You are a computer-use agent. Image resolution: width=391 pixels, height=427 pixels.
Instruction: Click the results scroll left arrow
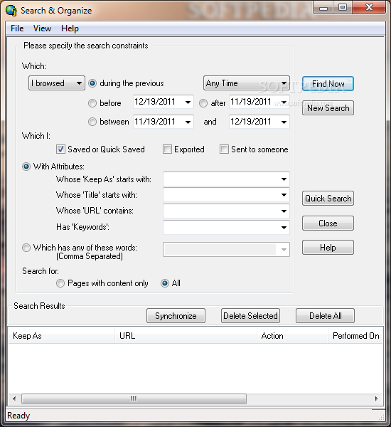pyautogui.click(x=14, y=399)
